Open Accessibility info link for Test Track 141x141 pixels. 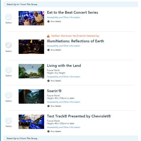64,127
